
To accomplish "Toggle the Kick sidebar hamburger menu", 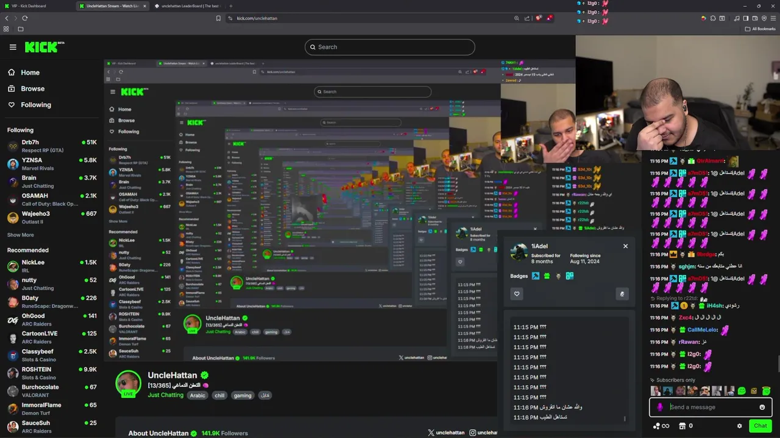I will pyautogui.click(x=13, y=47).
